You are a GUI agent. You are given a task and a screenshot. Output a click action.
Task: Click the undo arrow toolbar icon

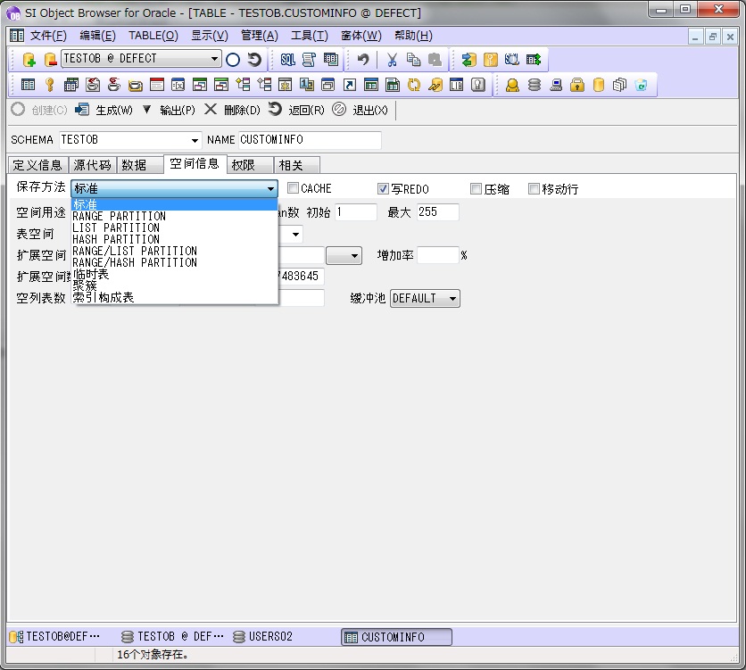click(x=363, y=60)
